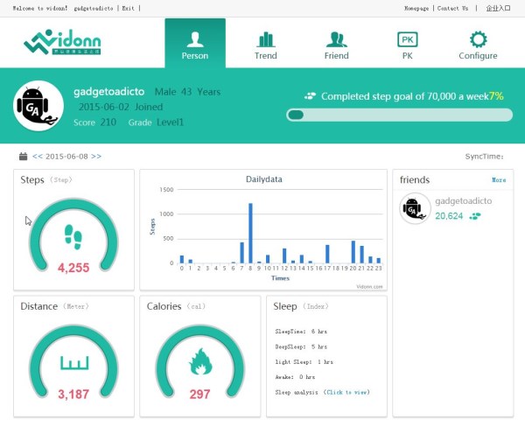525x427 pixels.
Task: Click the Exit link to log out
Action: pos(129,8)
